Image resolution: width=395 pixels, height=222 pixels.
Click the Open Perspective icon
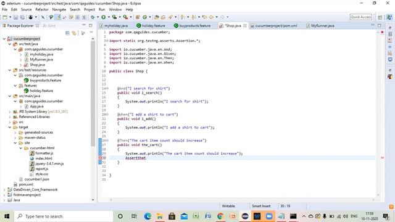(380, 17)
